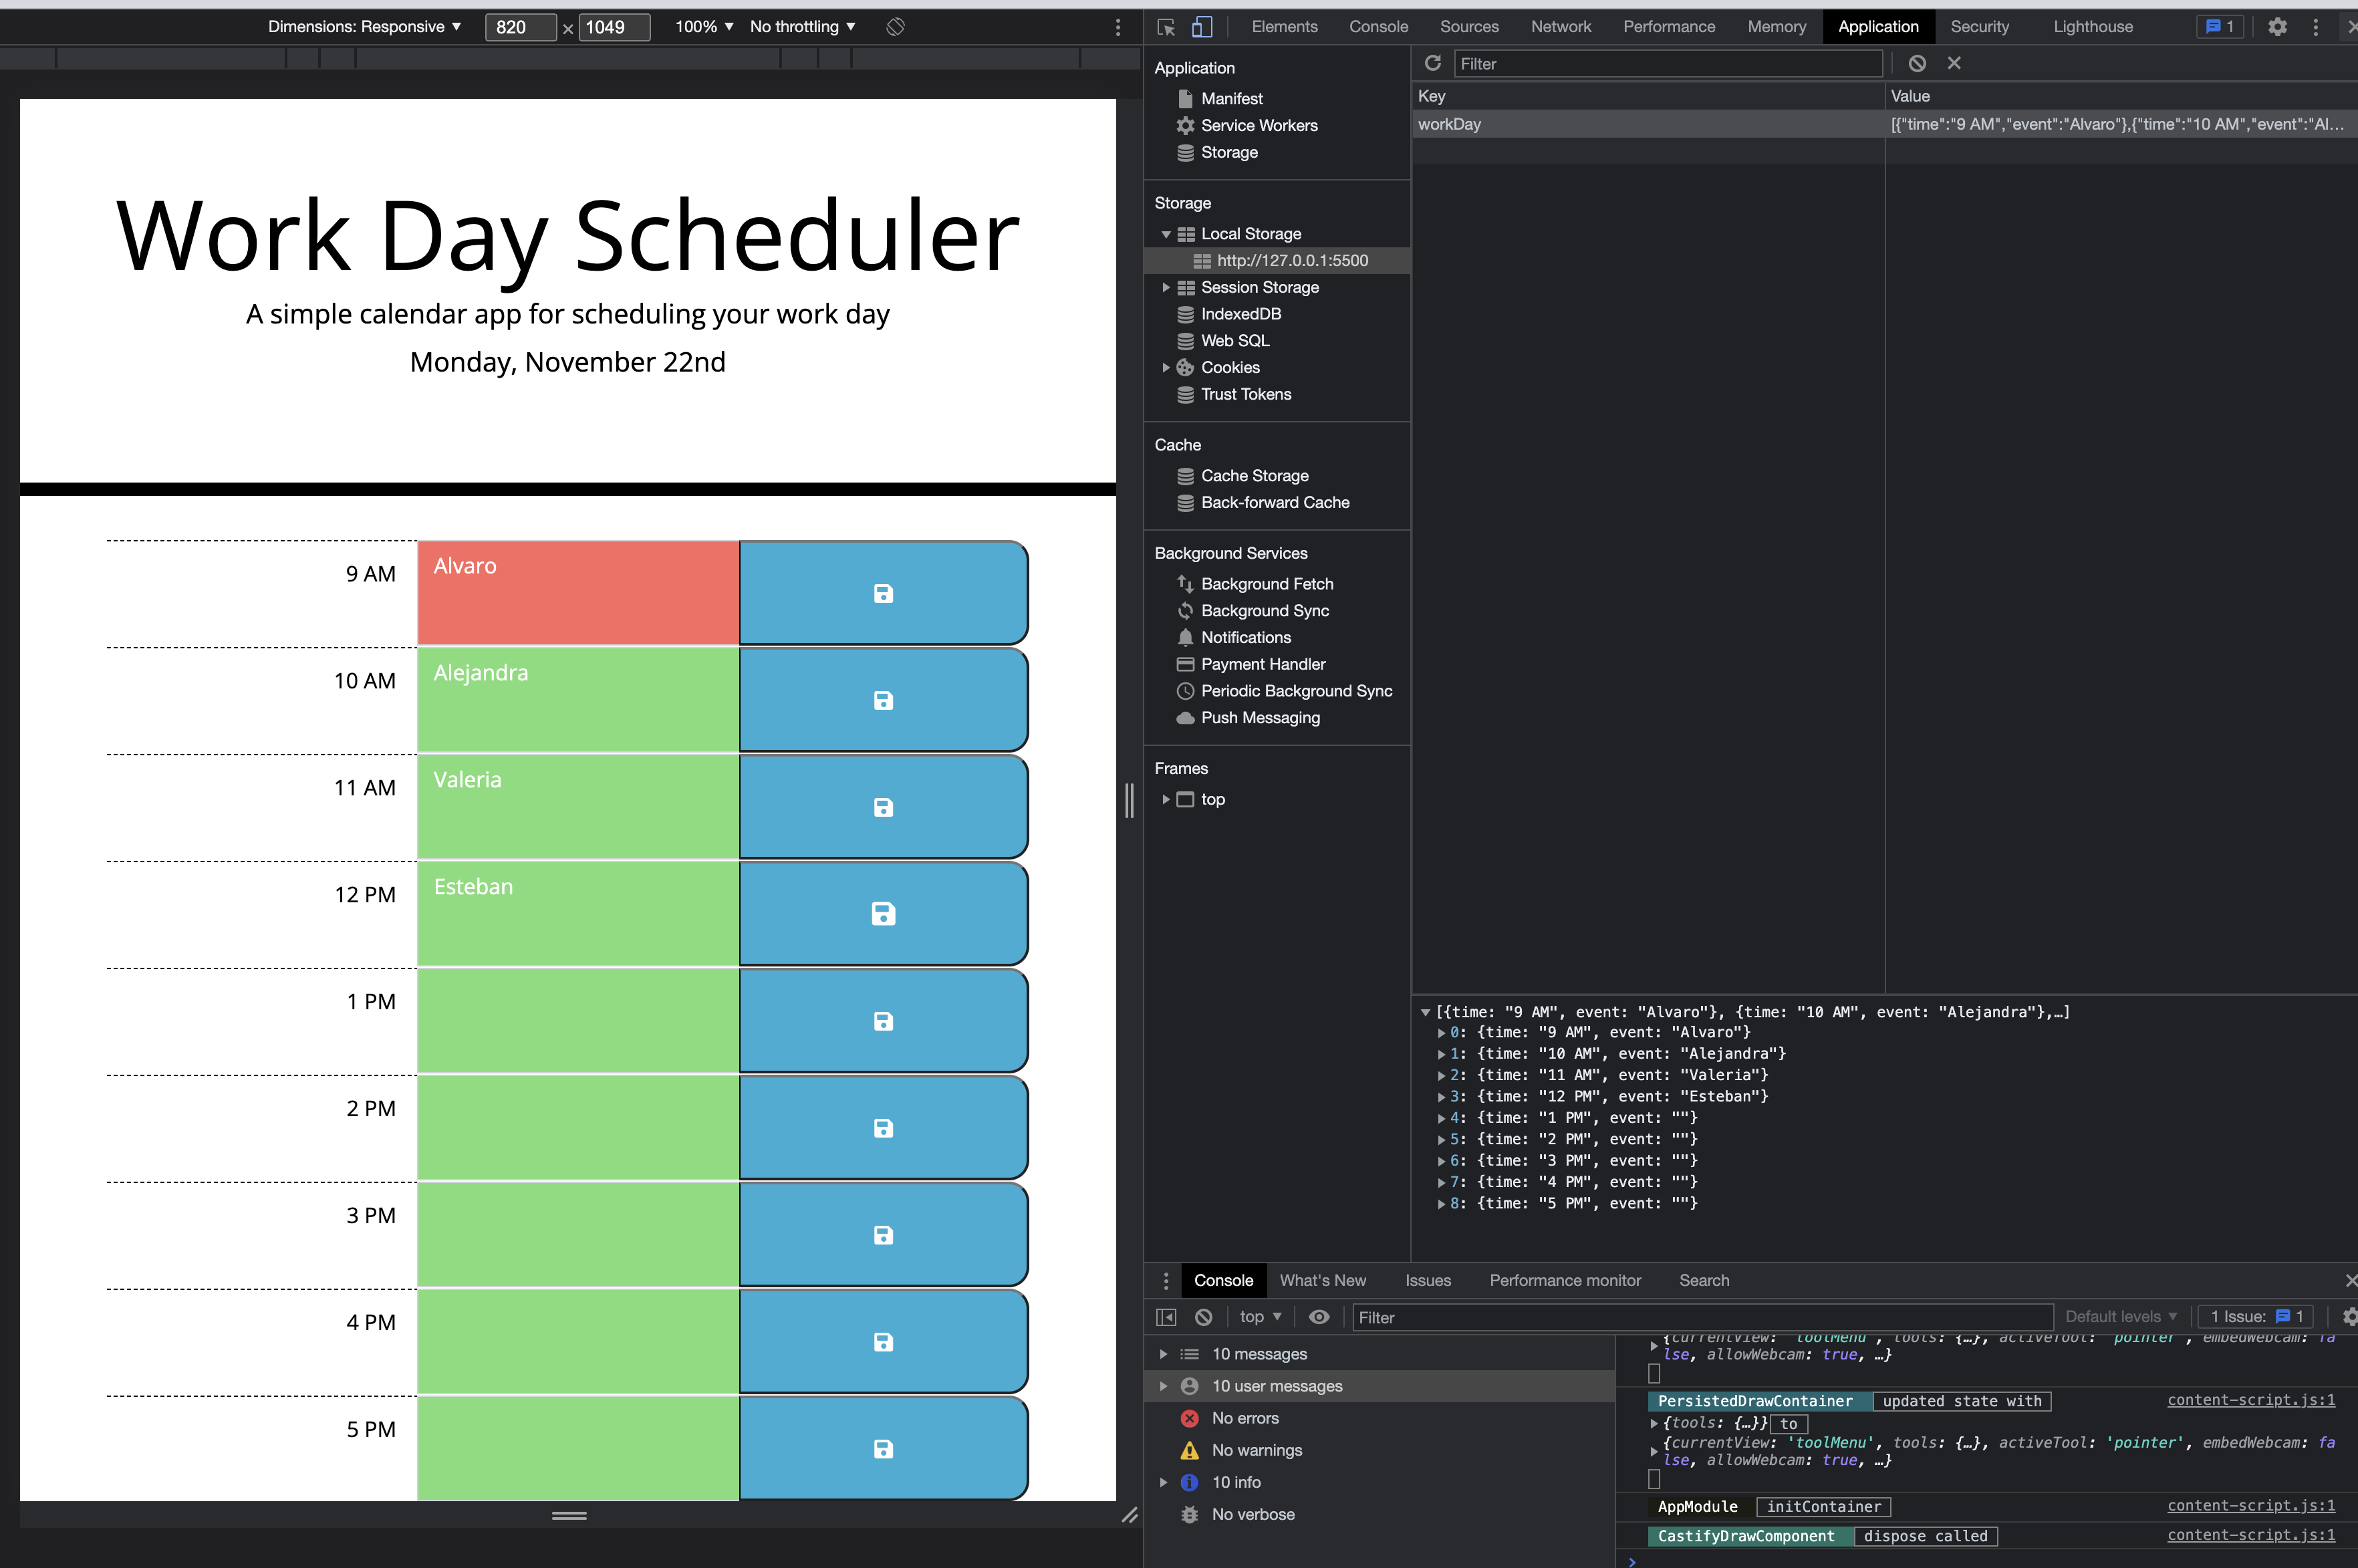
Task: Select the Manifest item
Action: [1231, 99]
